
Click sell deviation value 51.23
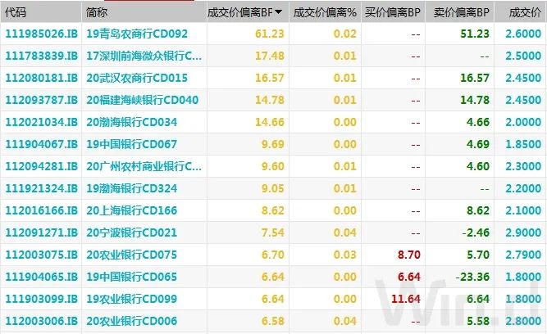click(x=475, y=34)
